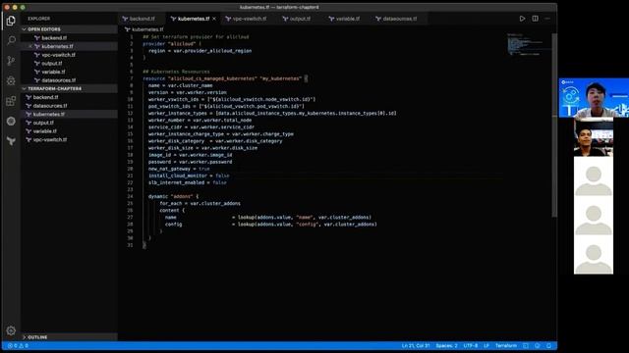Open the Terraform extension icon in activity bar

point(11,141)
